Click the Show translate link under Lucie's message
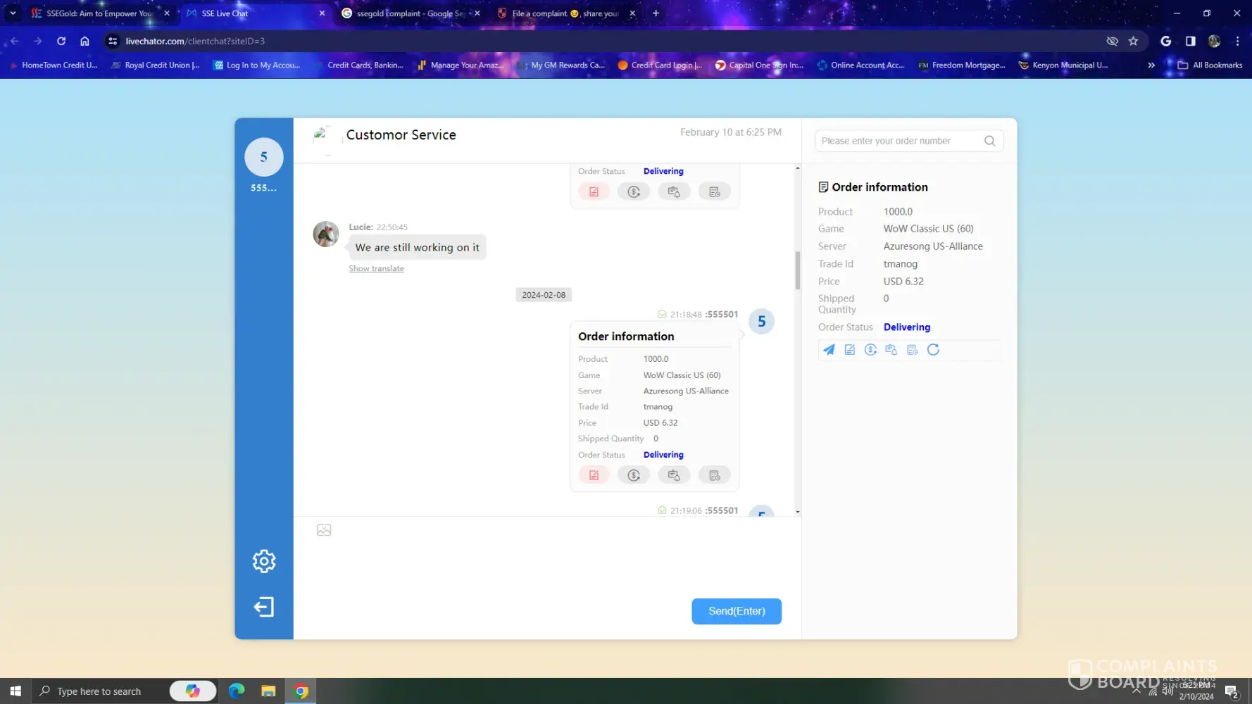 point(376,268)
